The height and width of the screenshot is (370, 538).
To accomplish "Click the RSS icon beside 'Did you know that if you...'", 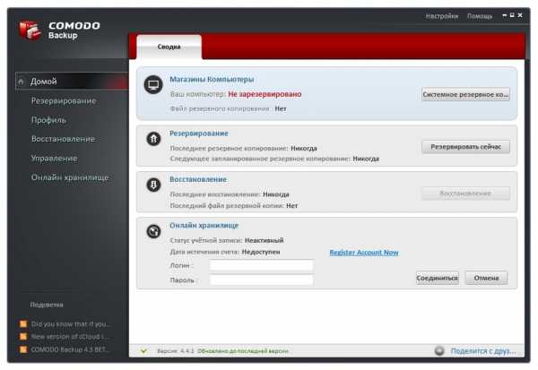I will pyautogui.click(x=23, y=323).
